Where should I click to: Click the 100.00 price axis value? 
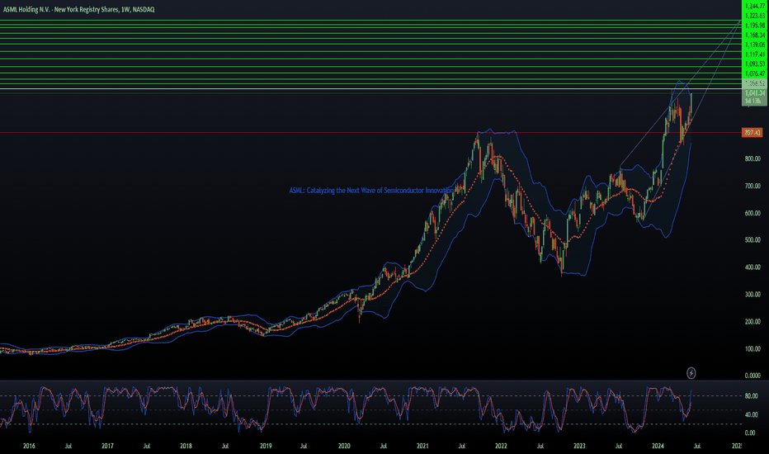[752, 349]
